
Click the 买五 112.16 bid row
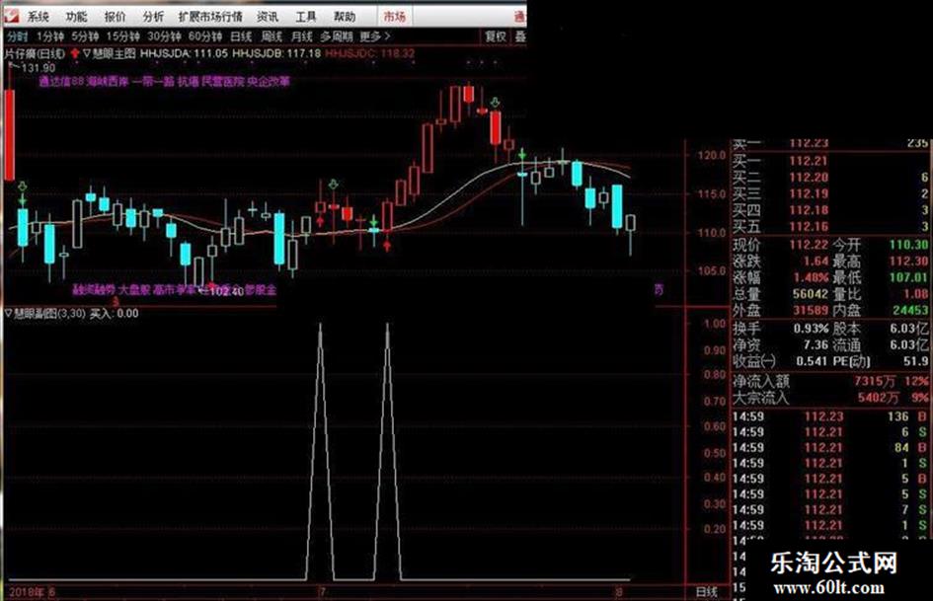[x=830, y=226]
